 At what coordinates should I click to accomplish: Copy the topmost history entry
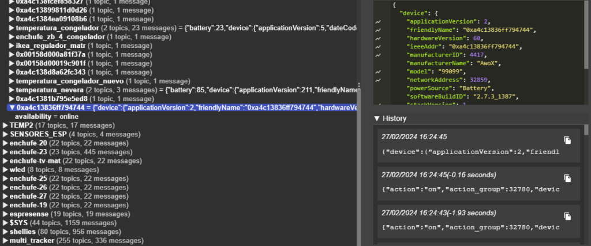click(x=567, y=140)
